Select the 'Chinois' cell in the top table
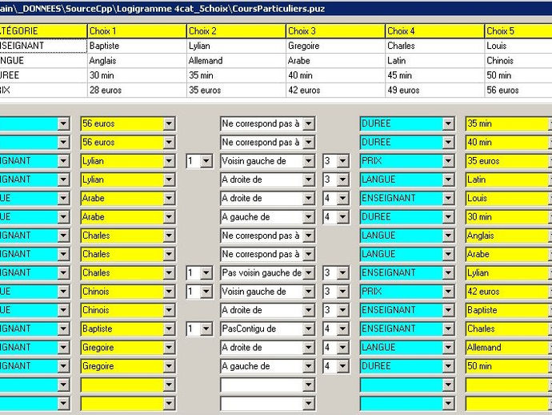Viewport: 552px width, 415px height. (x=518, y=61)
